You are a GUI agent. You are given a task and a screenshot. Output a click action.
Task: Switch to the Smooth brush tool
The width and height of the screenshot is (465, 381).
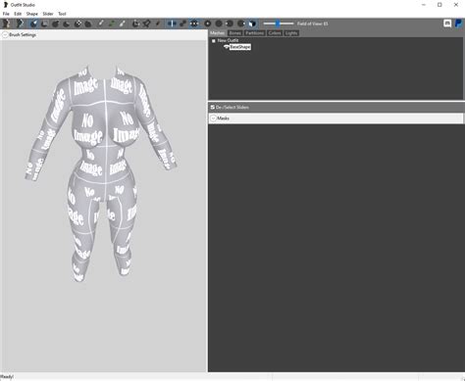pos(88,24)
